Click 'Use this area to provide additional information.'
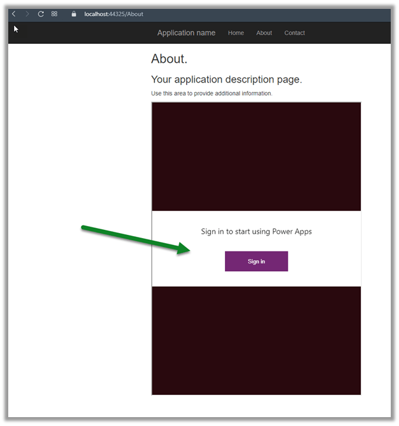The width and height of the screenshot is (399, 426). pyautogui.click(x=212, y=93)
